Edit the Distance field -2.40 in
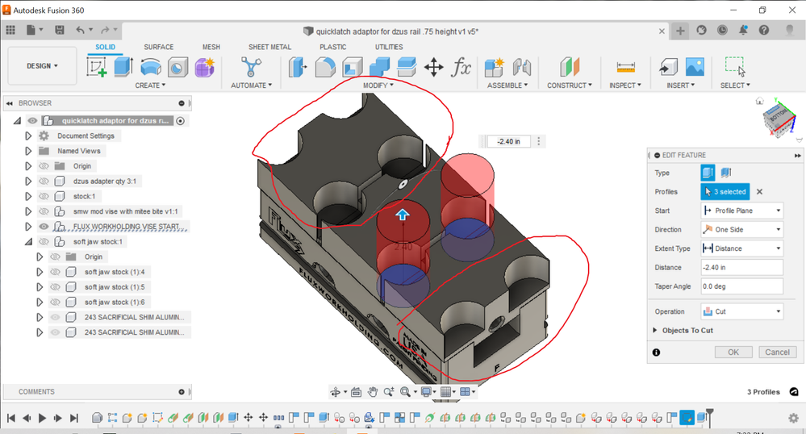Screen dimensions: 806x434 (741, 267)
